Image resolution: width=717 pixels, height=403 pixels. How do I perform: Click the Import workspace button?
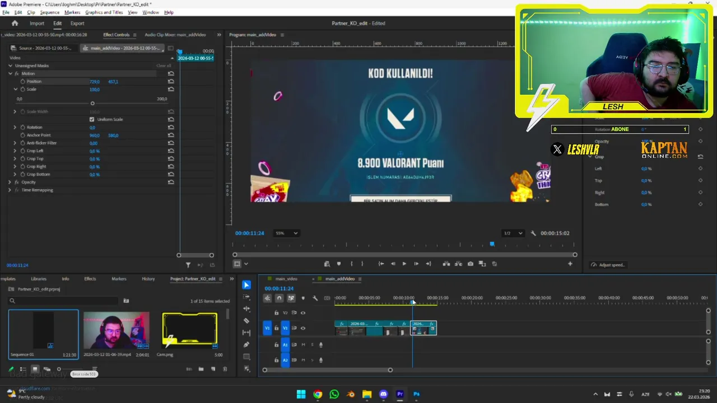point(37,24)
